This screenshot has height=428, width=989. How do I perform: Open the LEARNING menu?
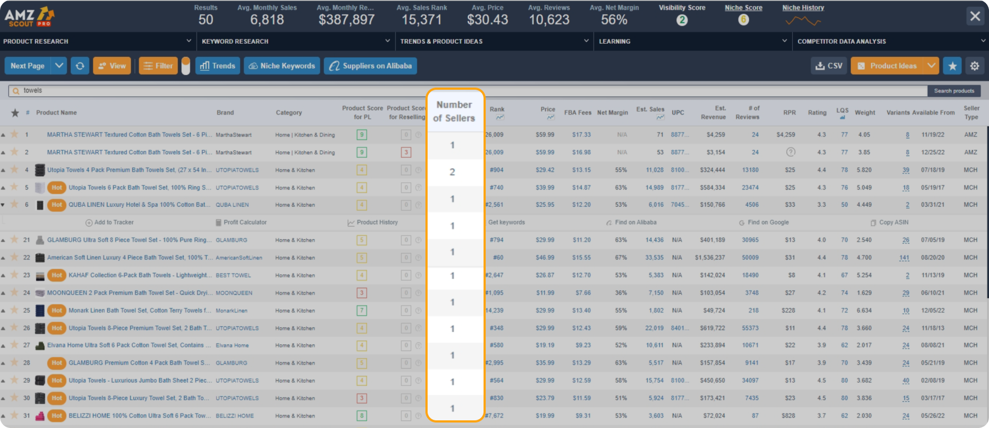(693, 41)
